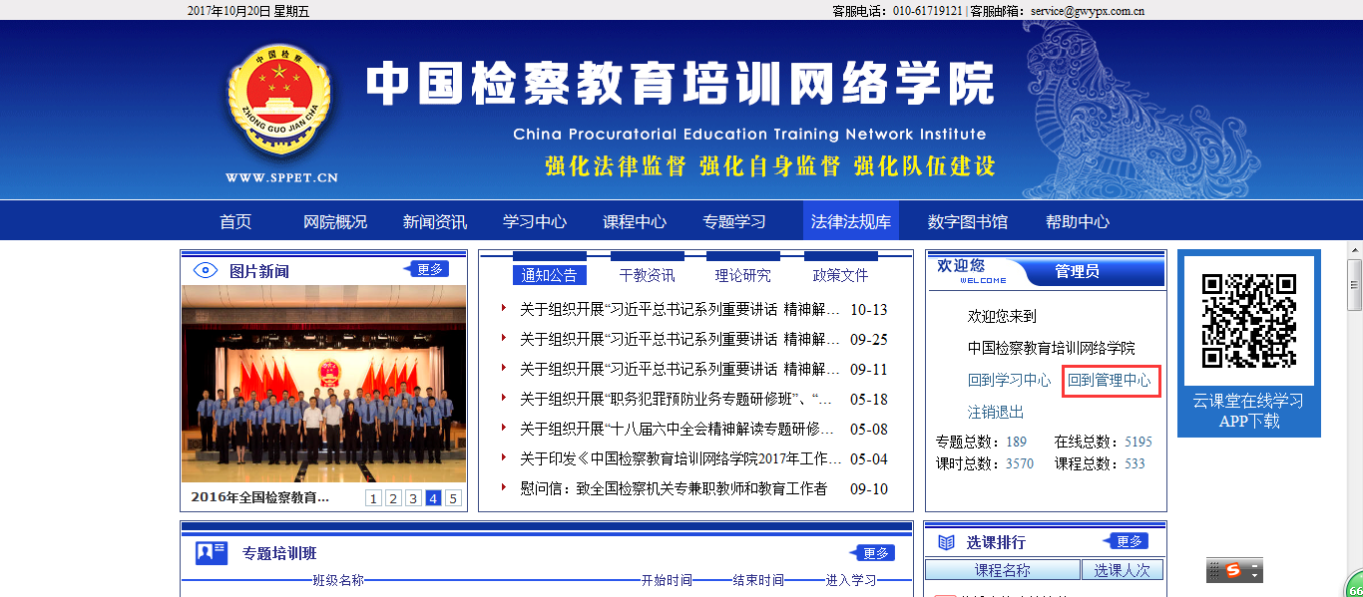Screen dimensions: 1363x597
Task: Go to slide 5 of the picture news
Action: (453, 498)
